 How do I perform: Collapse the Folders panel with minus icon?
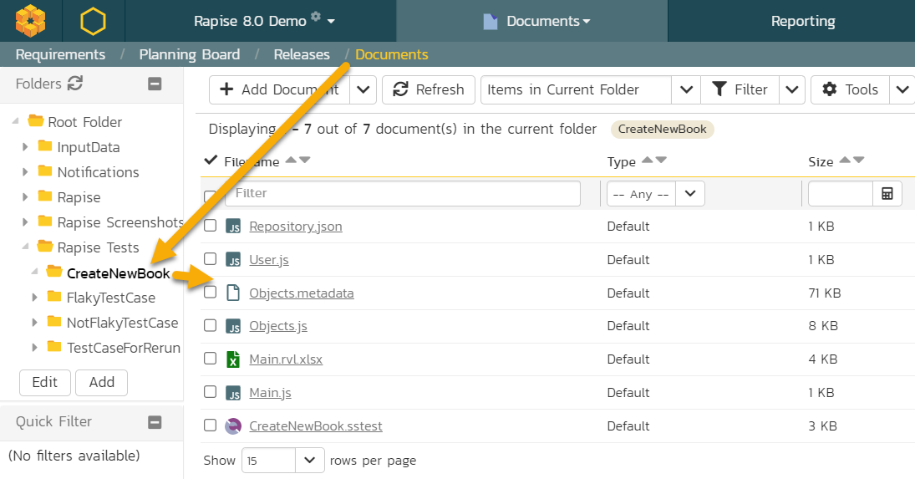click(x=155, y=84)
